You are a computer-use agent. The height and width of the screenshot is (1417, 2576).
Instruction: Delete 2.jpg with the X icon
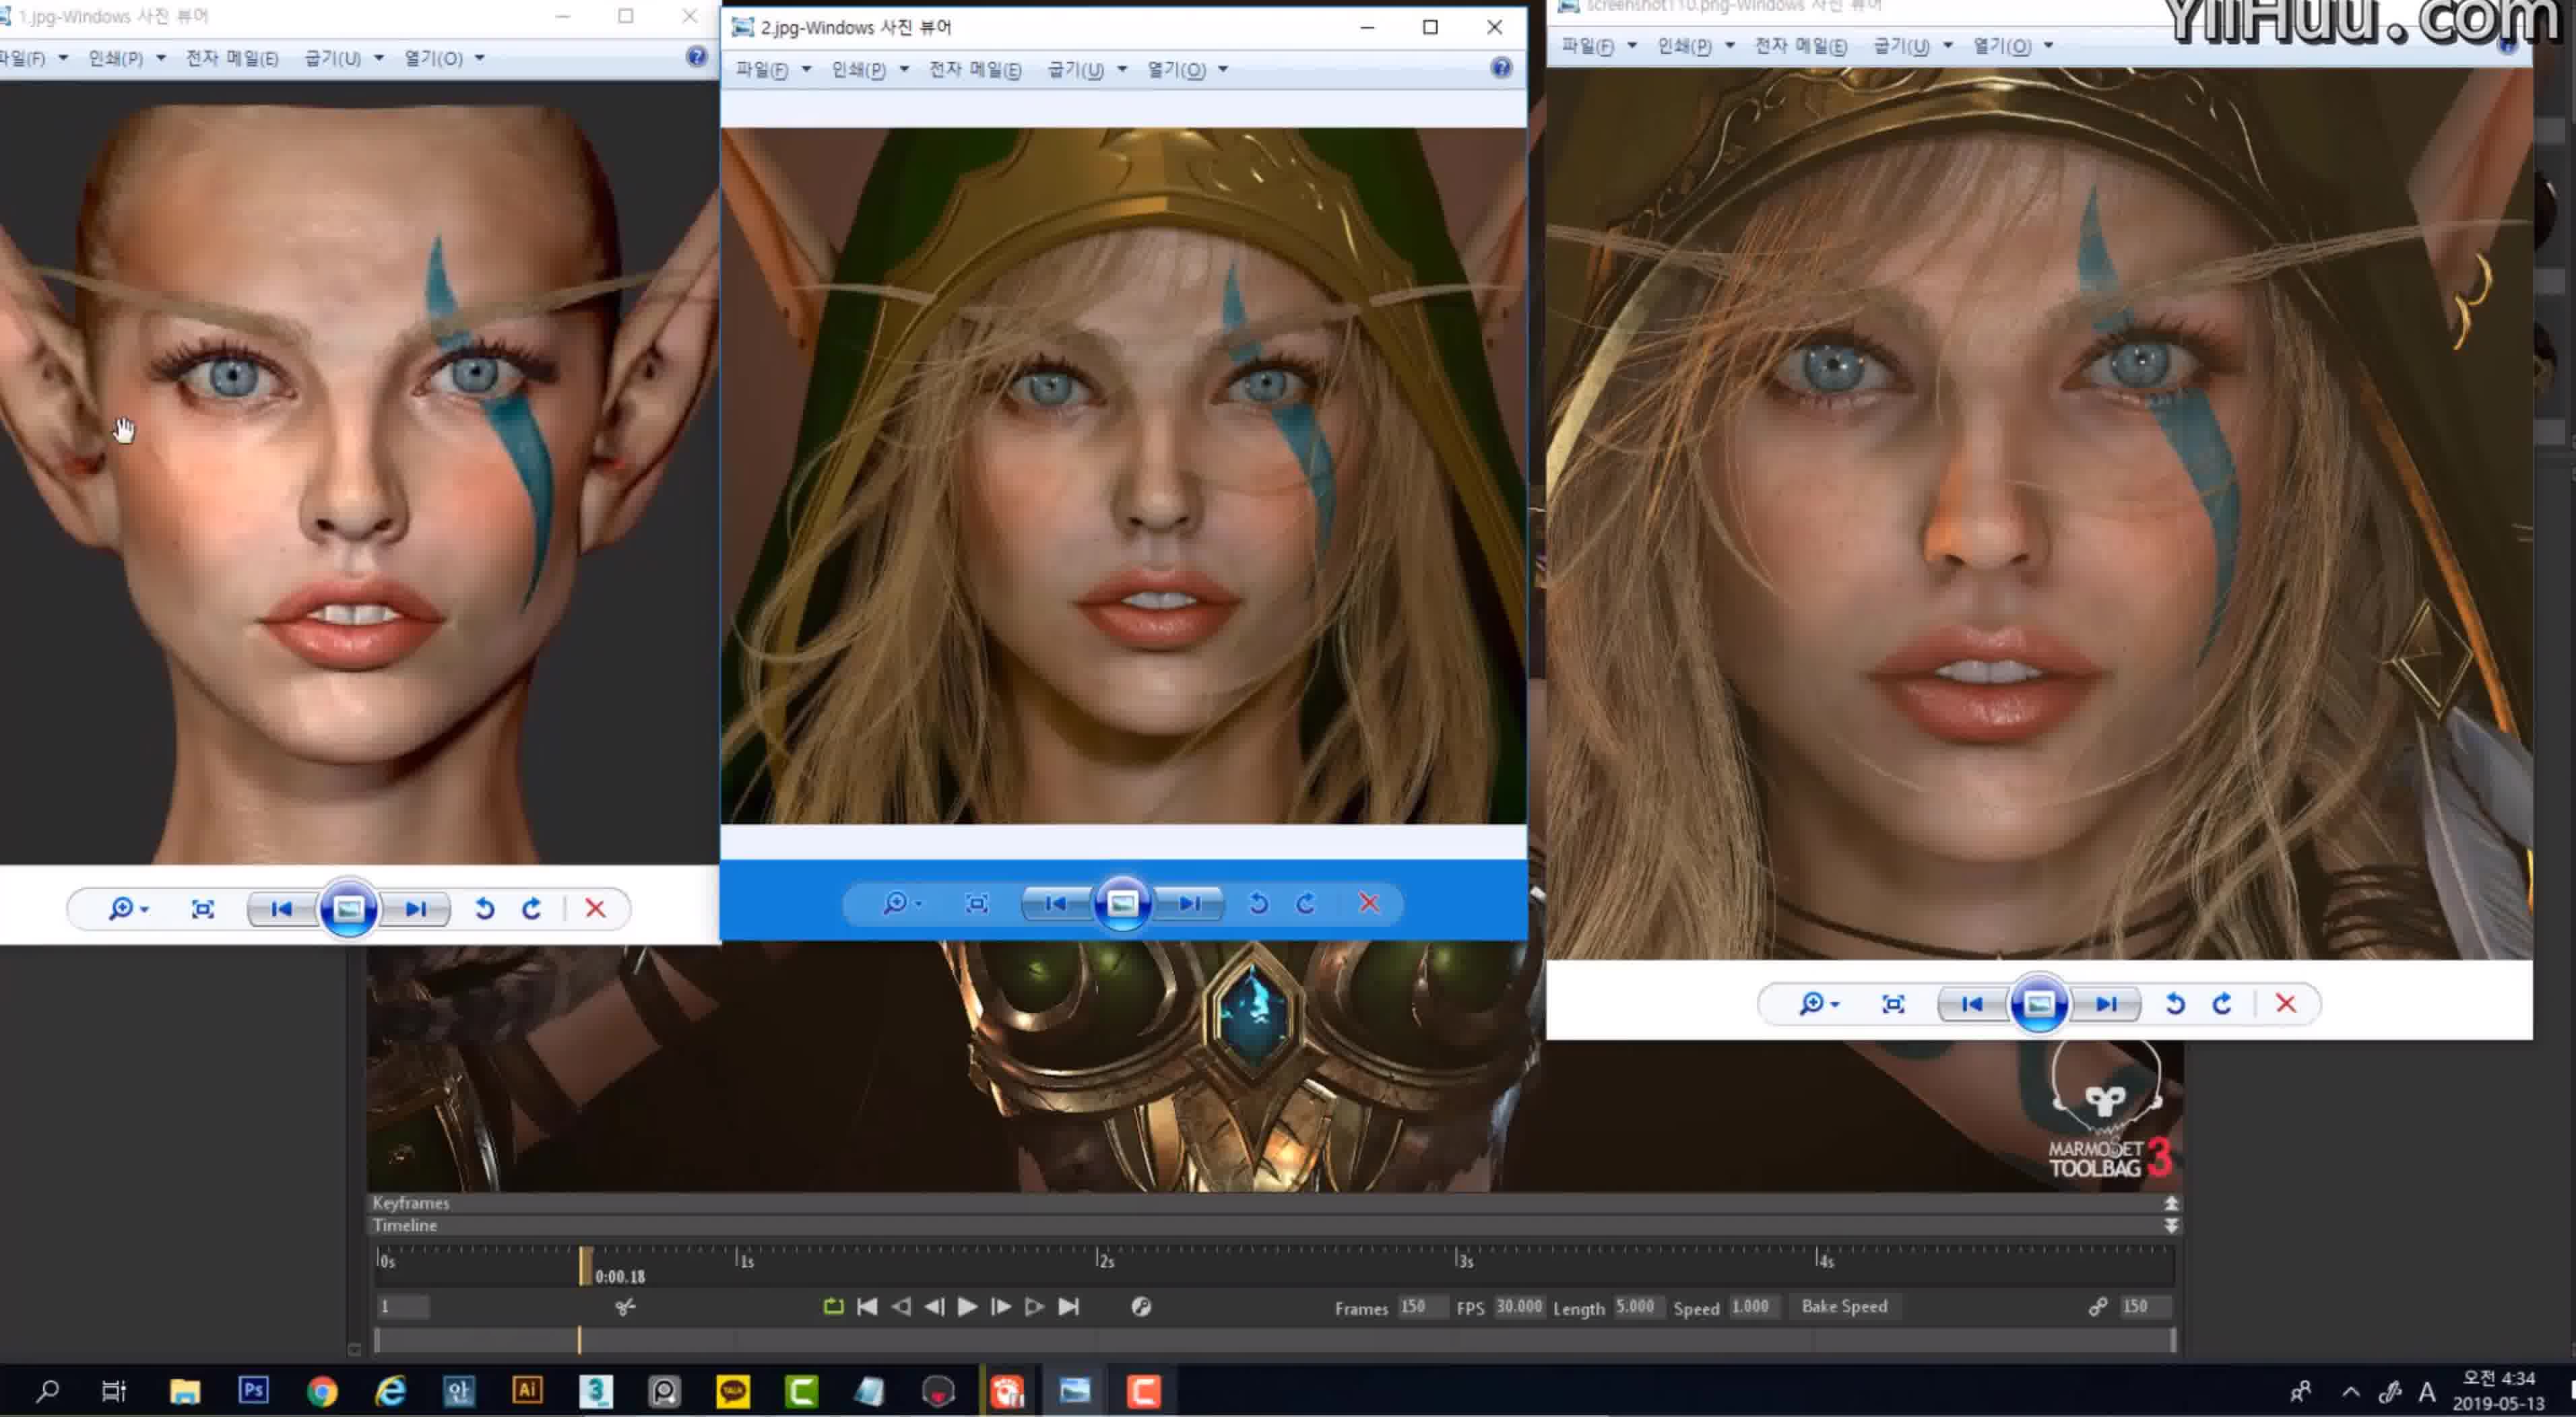click(x=1369, y=903)
